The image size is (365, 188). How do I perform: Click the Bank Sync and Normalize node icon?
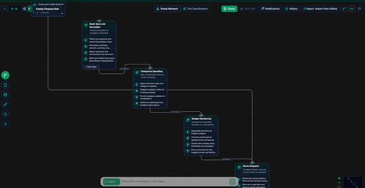(x=86, y=25)
